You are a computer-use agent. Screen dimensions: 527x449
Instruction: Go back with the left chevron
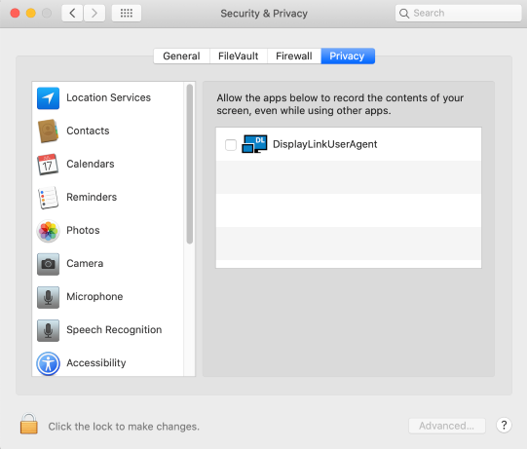click(72, 13)
